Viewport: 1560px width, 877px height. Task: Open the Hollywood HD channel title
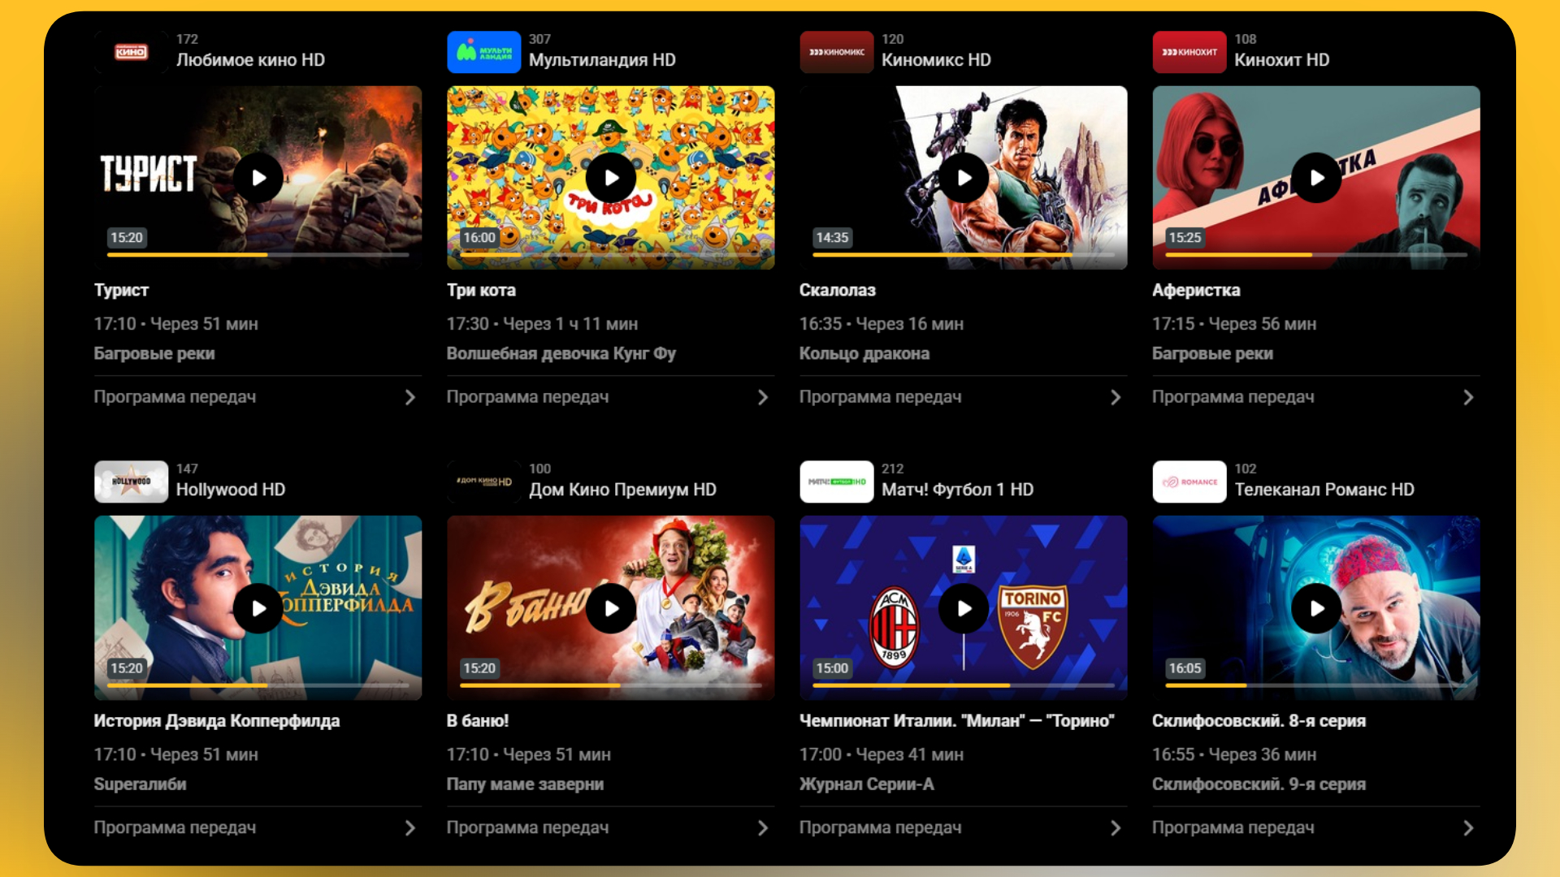point(231,490)
